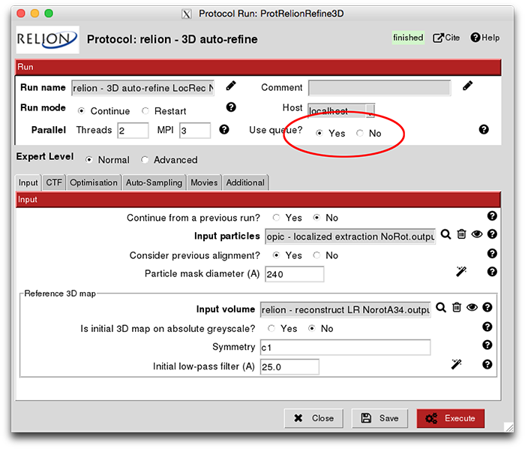The width and height of the screenshot is (525, 449).
Task: Delete Input particles with the trash icon
Action: (461, 235)
